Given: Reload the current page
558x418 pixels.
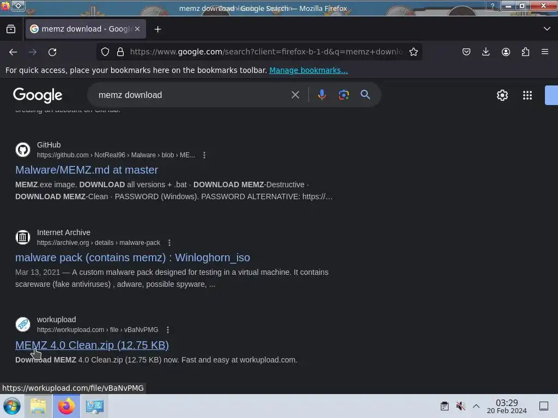Looking at the screenshot, I should (x=52, y=52).
